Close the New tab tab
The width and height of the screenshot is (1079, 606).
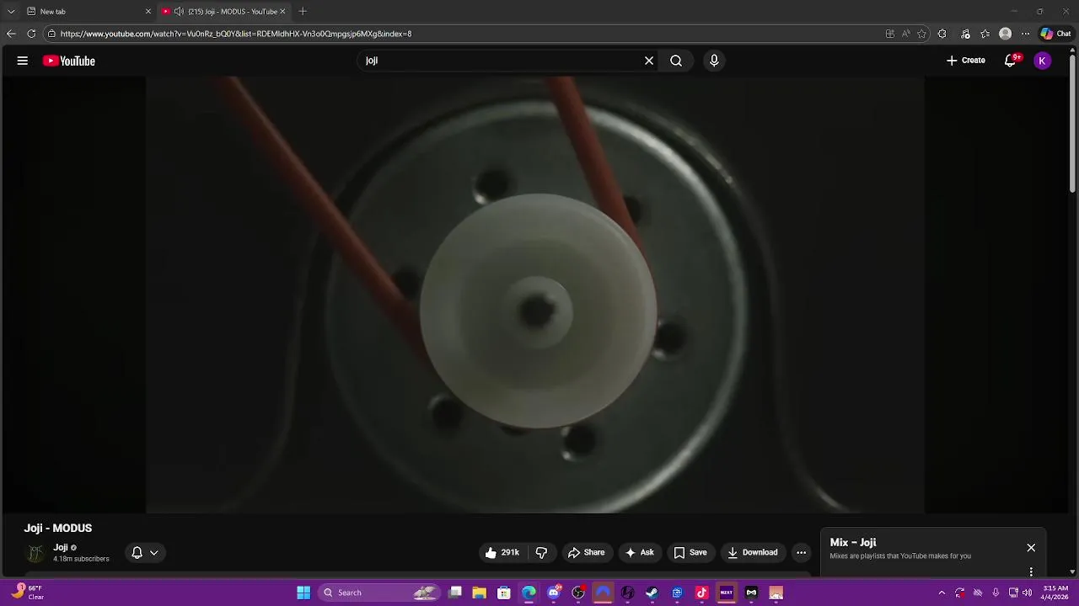[x=148, y=12]
